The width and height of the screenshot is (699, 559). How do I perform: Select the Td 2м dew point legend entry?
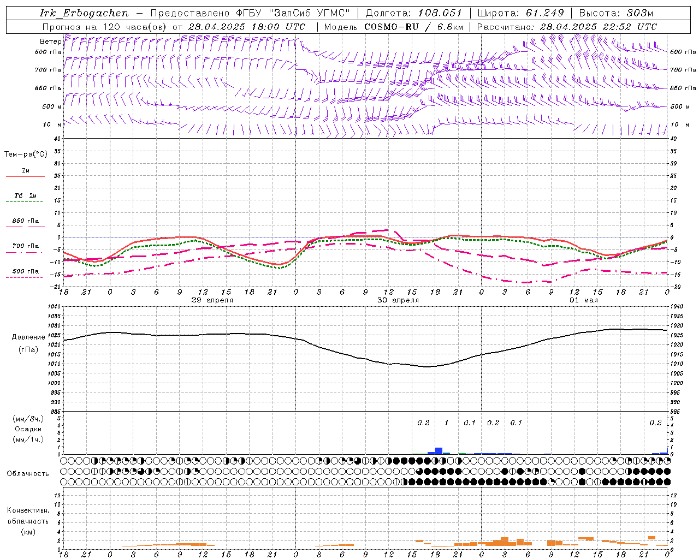coord(26,195)
